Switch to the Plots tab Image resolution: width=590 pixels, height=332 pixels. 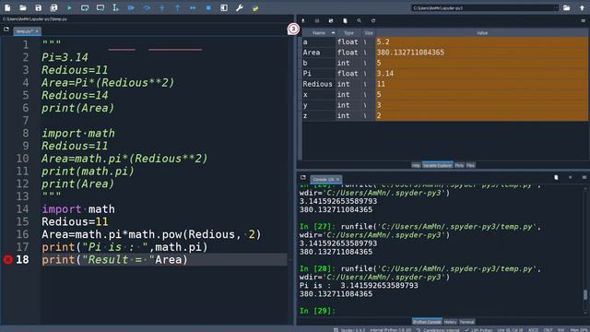coord(459,165)
